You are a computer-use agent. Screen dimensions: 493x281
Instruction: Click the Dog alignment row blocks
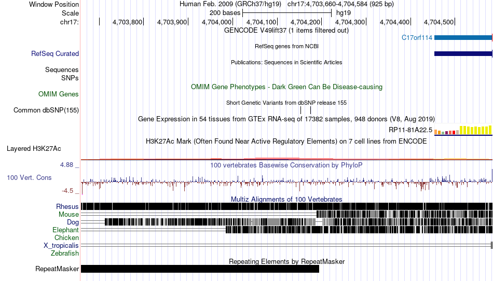pyautogui.click(x=299, y=222)
